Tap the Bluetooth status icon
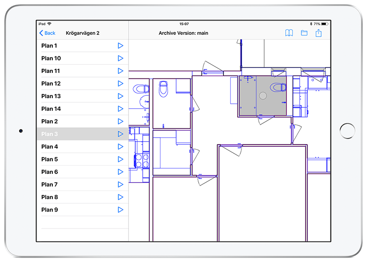Viewport: 367px width, 262px height. [311, 24]
